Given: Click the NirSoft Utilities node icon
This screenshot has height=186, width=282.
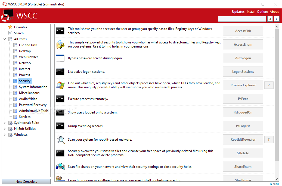Looking at the screenshot, I should tap(10, 128).
